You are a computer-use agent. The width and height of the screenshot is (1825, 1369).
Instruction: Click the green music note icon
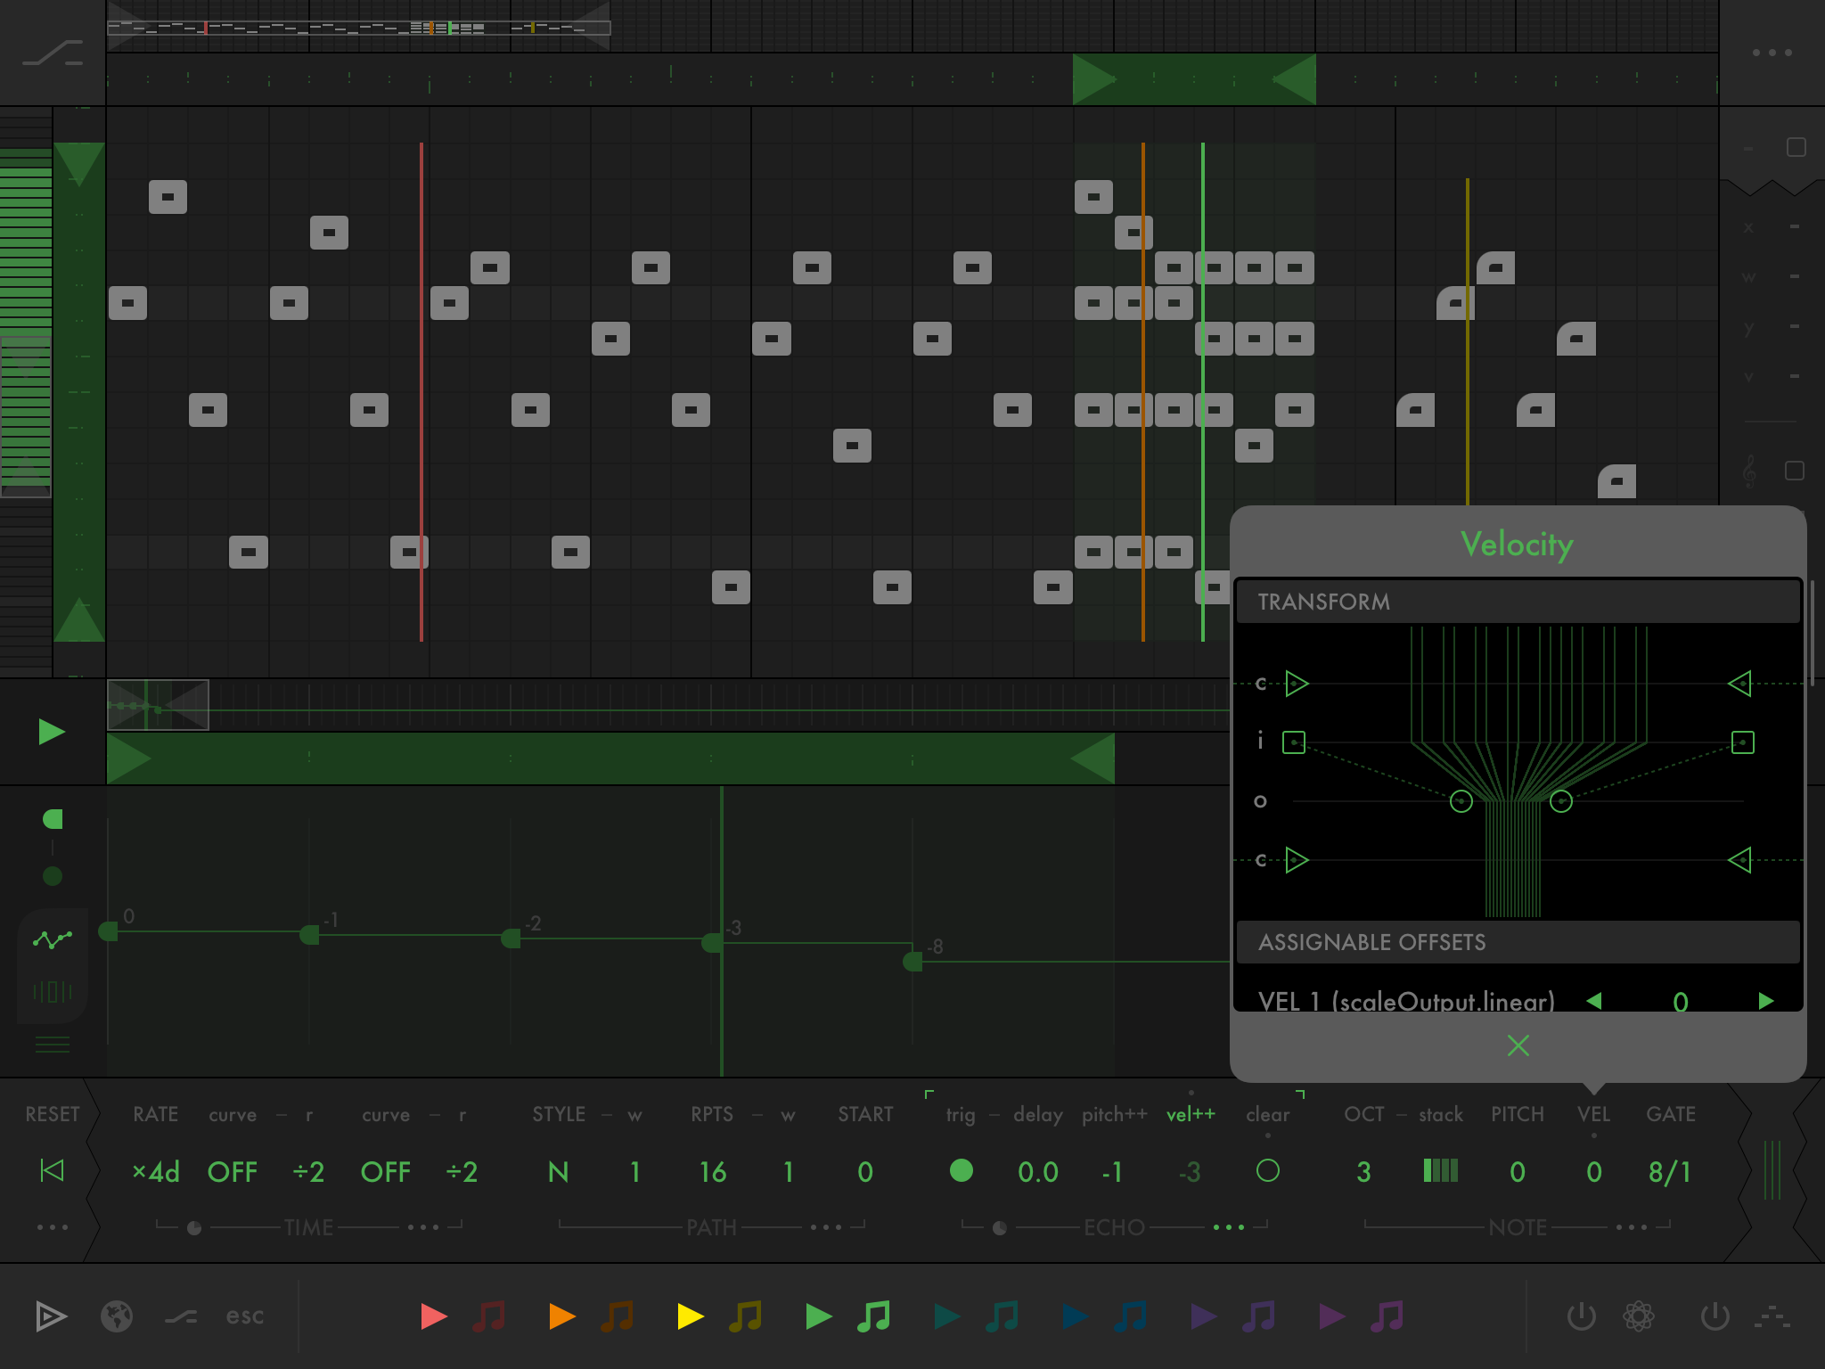tap(873, 1316)
